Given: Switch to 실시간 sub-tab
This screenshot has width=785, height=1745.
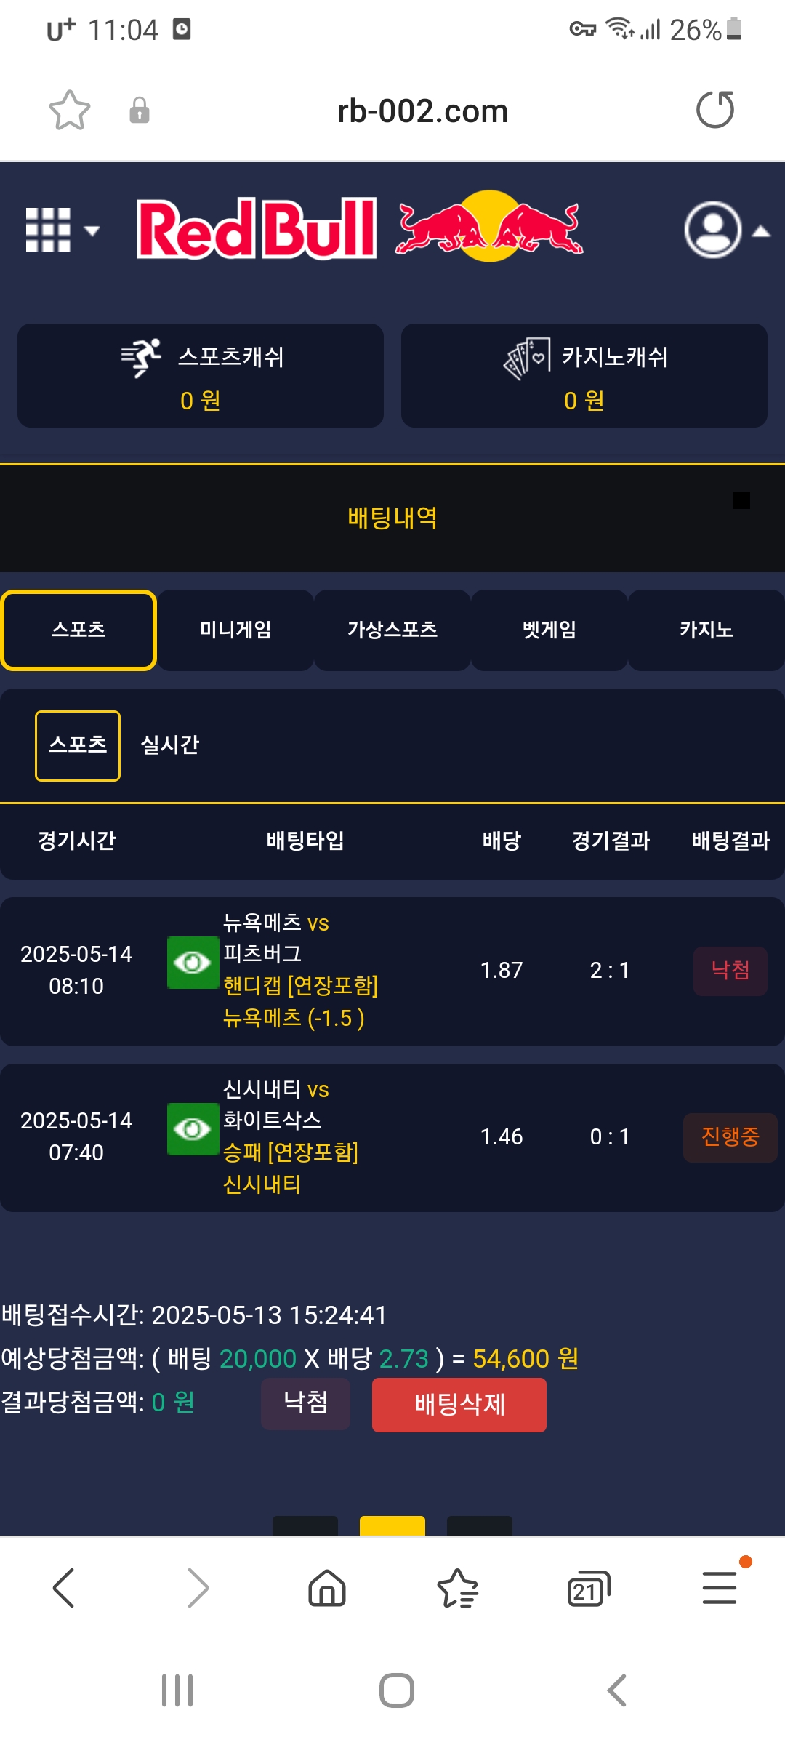Looking at the screenshot, I should [x=169, y=745].
